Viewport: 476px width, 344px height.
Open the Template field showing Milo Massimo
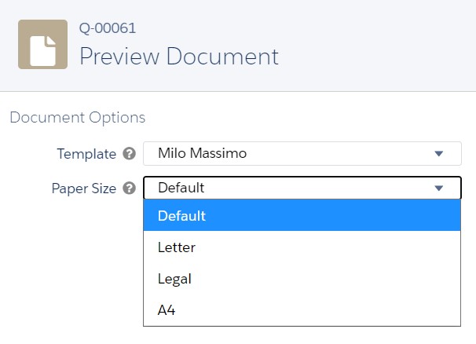302,154
